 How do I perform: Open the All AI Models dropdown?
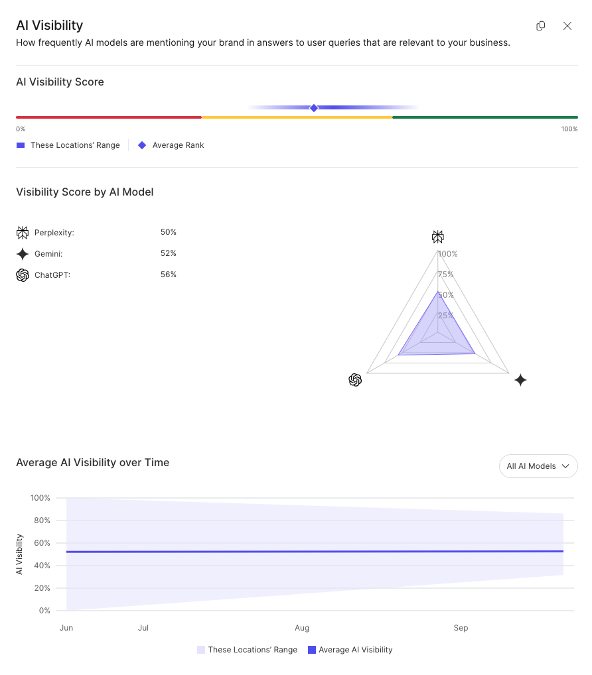click(x=538, y=466)
